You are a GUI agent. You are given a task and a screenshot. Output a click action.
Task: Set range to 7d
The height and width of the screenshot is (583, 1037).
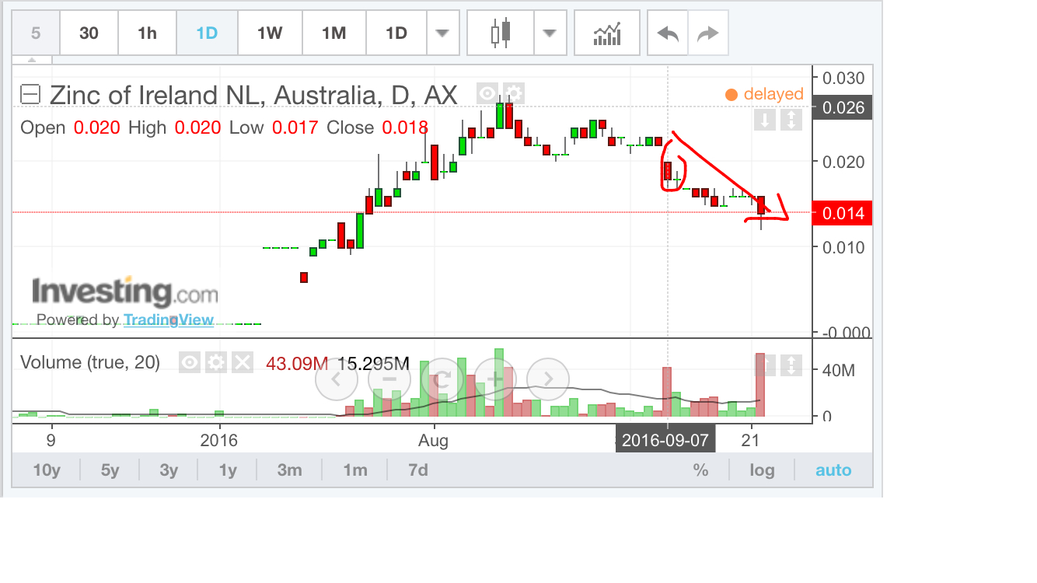[x=418, y=470]
